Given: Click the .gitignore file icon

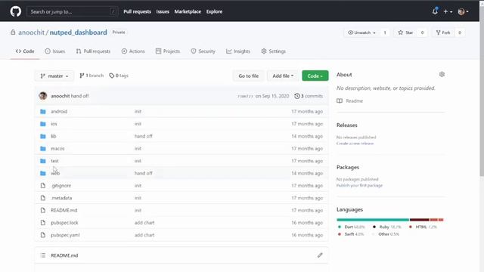Looking at the screenshot, I should tap(43, 185).
